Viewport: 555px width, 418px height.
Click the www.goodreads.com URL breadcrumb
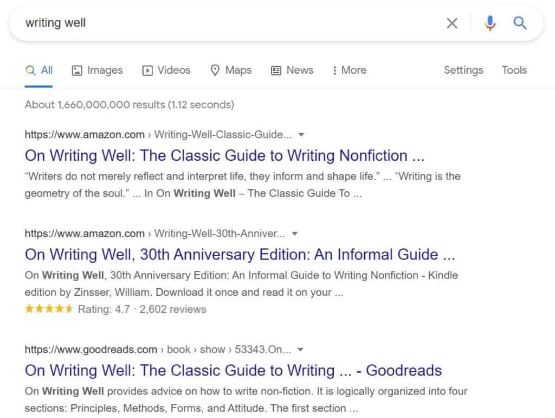pyautogui.click(x=91, y=350)
